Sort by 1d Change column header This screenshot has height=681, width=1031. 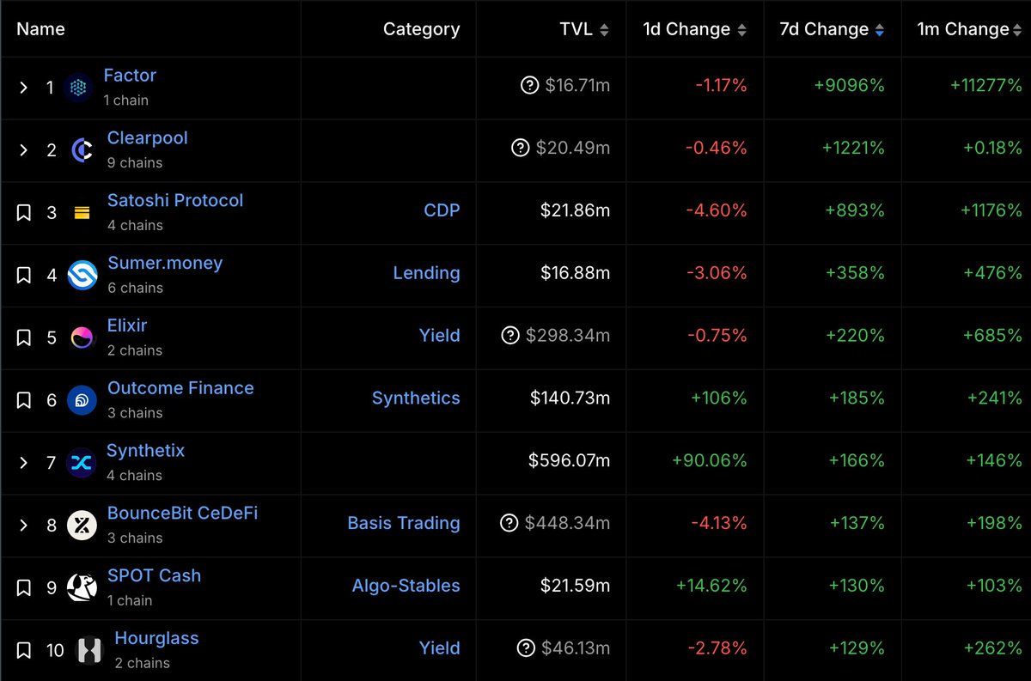(694, 29)
